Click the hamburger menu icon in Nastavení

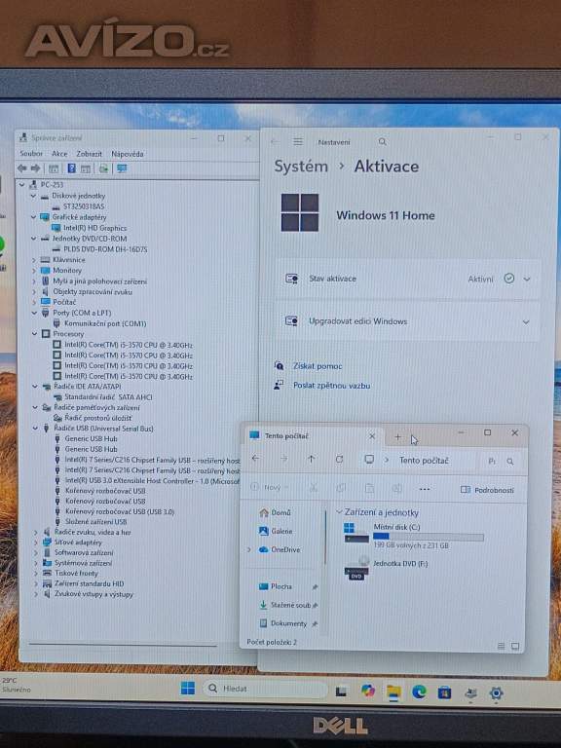point(298,141)
